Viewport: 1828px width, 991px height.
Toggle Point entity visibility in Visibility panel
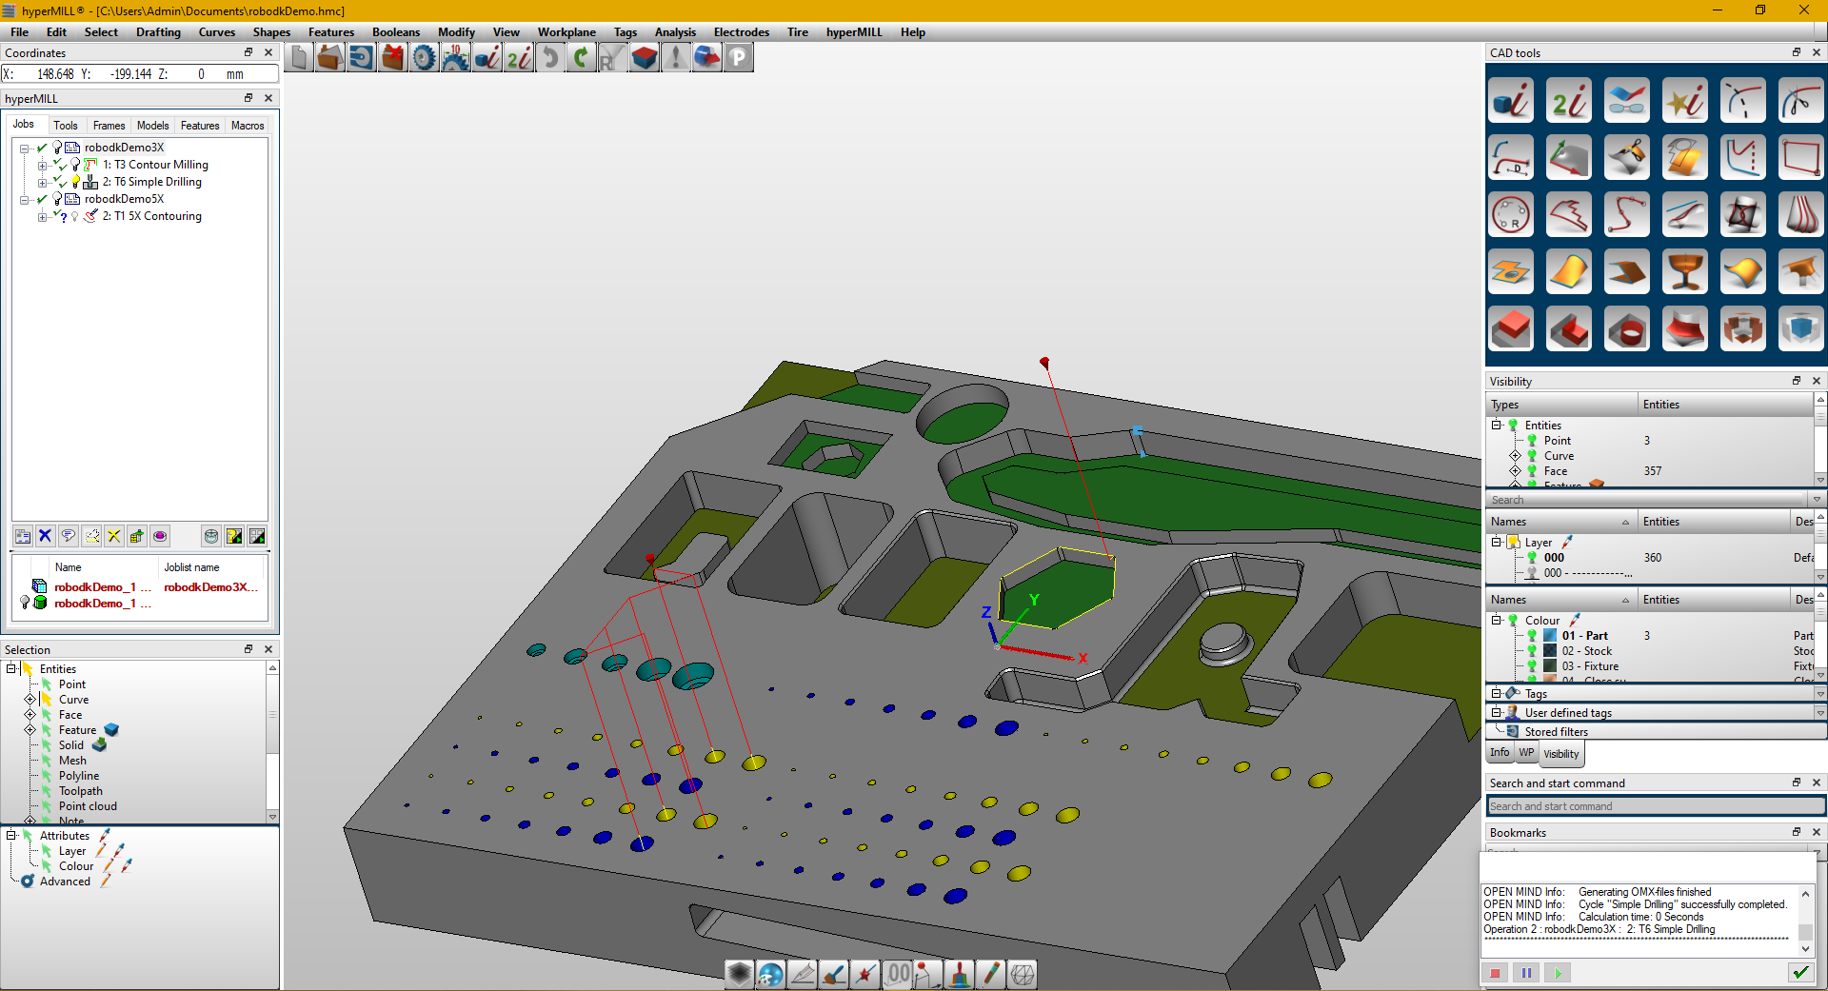coord(1532,441)
